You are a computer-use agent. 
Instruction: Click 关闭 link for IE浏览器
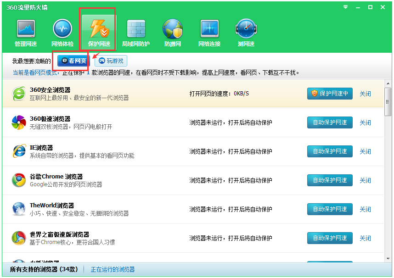365,151
